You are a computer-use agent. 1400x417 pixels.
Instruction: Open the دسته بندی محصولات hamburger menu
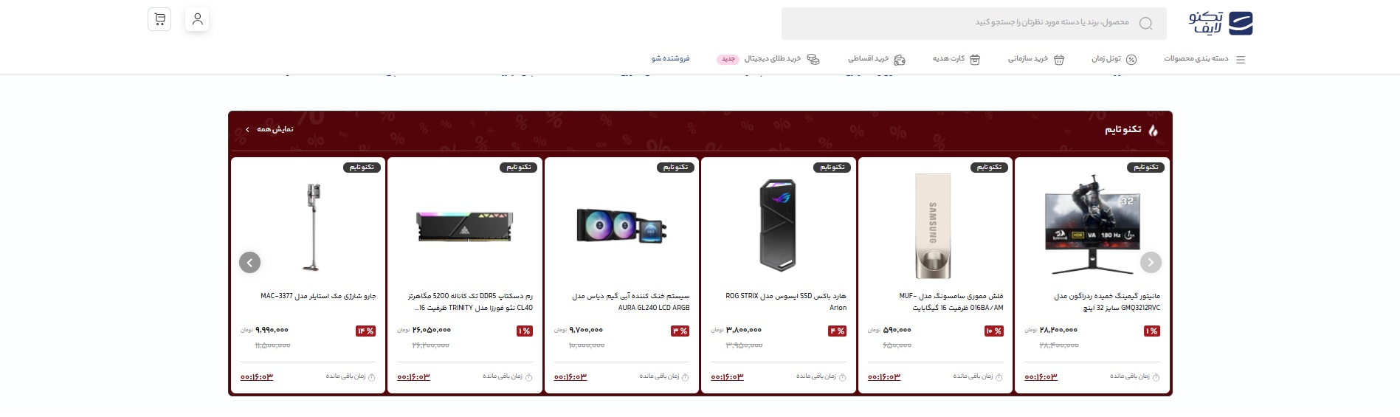coord(1204,59)
